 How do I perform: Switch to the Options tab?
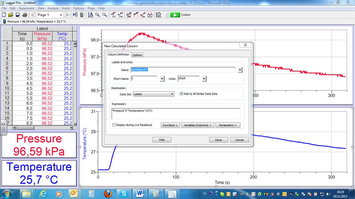pyautogui.click(x=137, y=55)
